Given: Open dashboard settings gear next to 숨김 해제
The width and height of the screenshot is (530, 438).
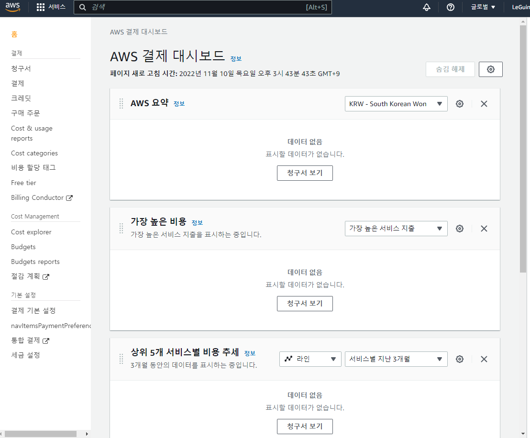Looking at the screenshot, I should (x=490, y=69).
